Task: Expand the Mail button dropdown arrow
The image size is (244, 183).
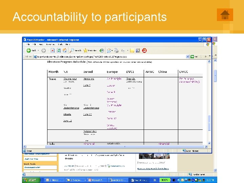Action: point(112,50)
